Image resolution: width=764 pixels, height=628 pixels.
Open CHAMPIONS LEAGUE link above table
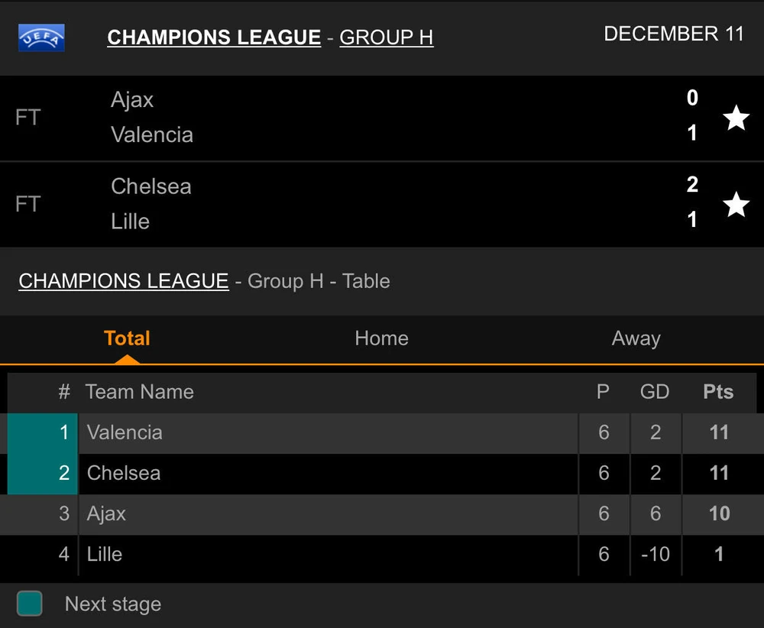point(124,281)
